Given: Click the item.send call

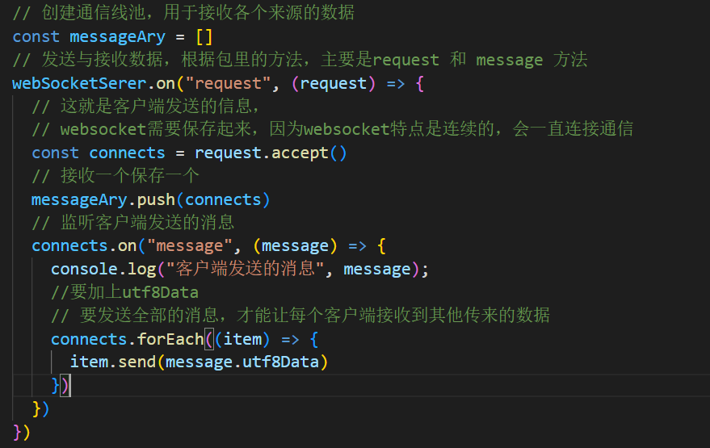Looking at the screenshot, I should coord(199,362).
